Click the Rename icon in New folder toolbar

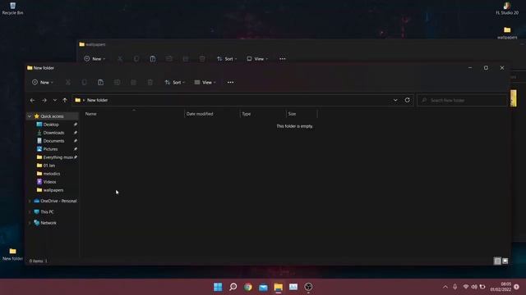(x=117, y=82)
